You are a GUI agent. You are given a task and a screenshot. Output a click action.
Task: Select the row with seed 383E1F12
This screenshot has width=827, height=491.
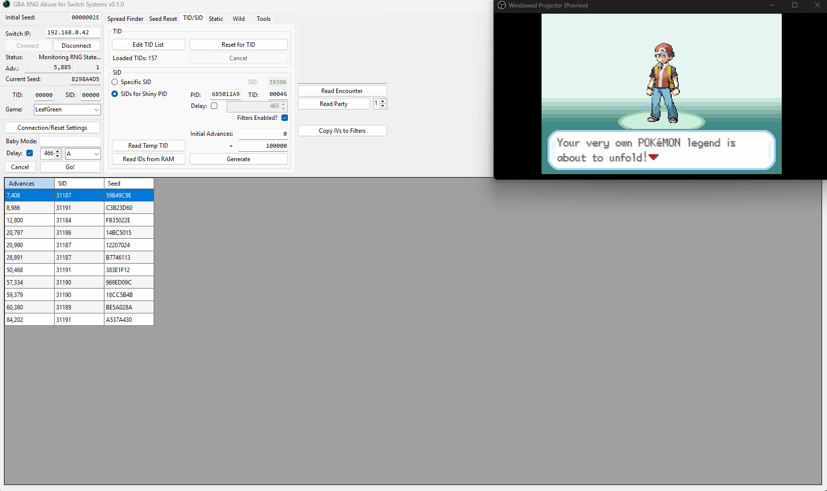click(x=79, y=270)
